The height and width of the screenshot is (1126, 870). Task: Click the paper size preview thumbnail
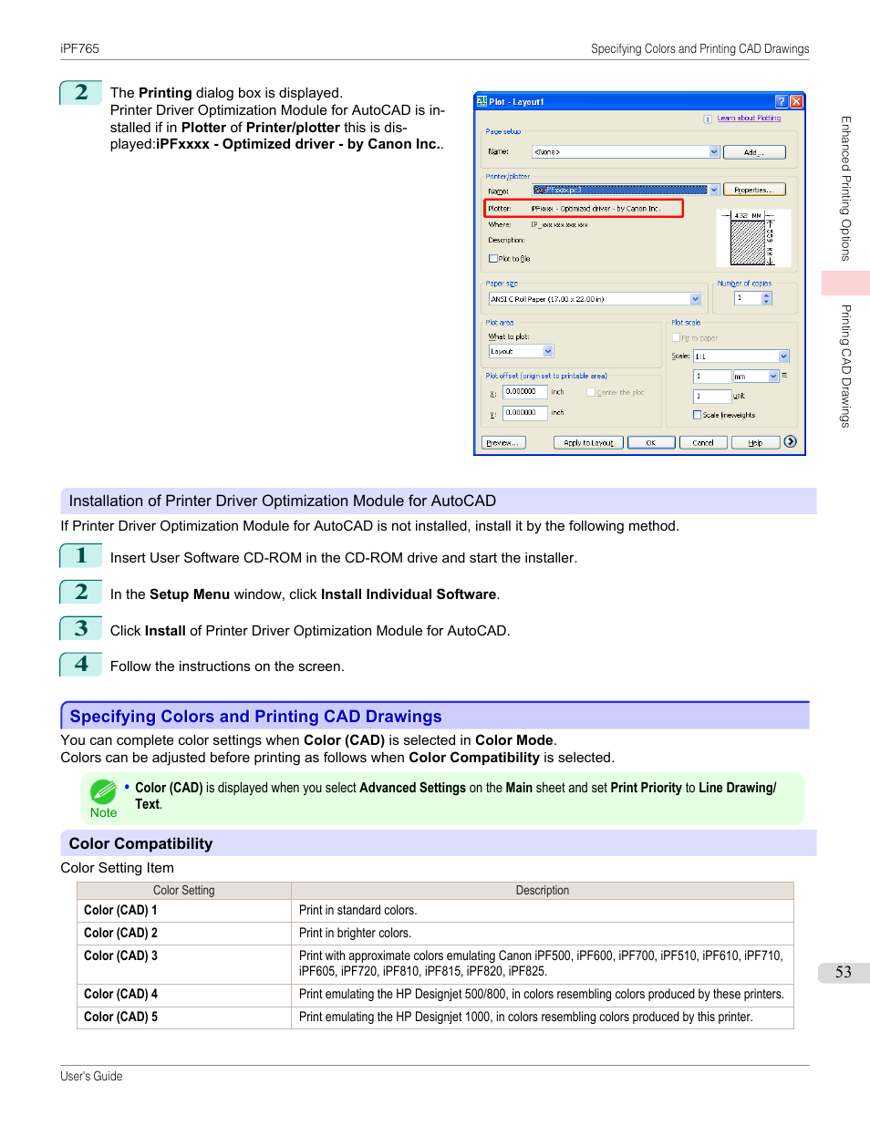point(753,238)
